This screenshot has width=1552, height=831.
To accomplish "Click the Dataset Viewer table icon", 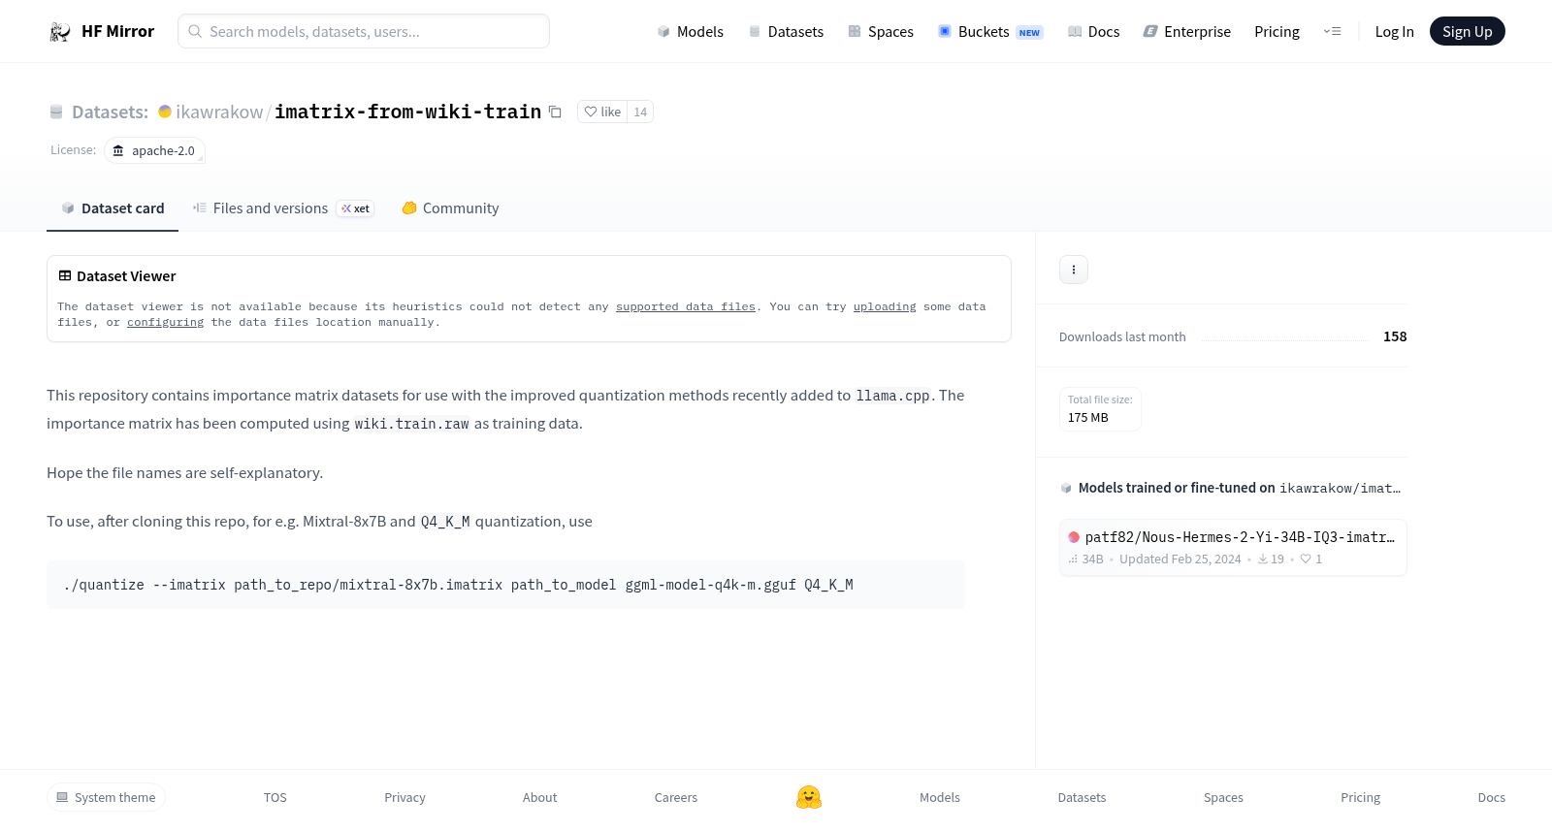I will pos(65,276).
